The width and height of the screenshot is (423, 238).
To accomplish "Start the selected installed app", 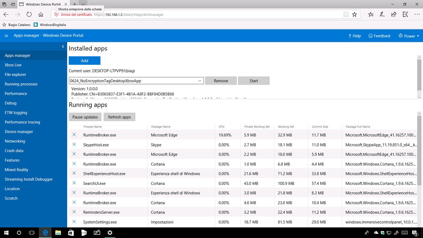I will pyautogui.click(x=254, y=81).
